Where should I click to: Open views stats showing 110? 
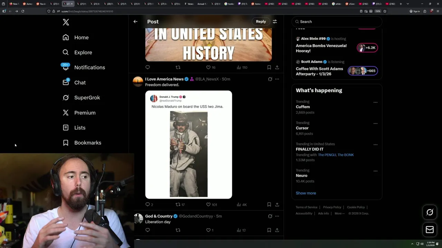click(242, 68)
